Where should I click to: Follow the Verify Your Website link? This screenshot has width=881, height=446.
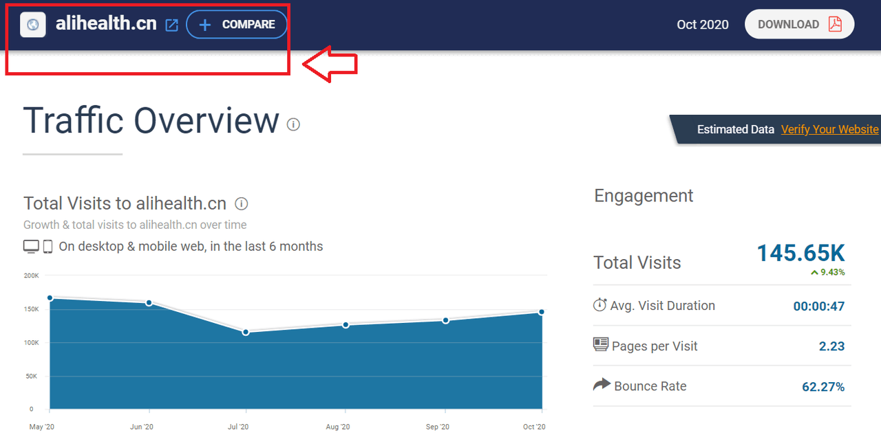(x=829, y=129)
